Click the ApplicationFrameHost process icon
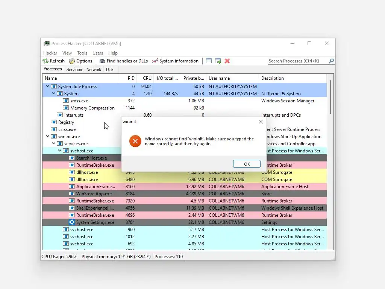Screen dimensions: 385x289 point(72,187)
